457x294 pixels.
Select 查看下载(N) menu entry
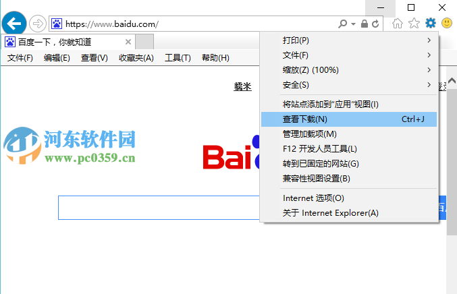pyautogui.click(x=349, y=119)
